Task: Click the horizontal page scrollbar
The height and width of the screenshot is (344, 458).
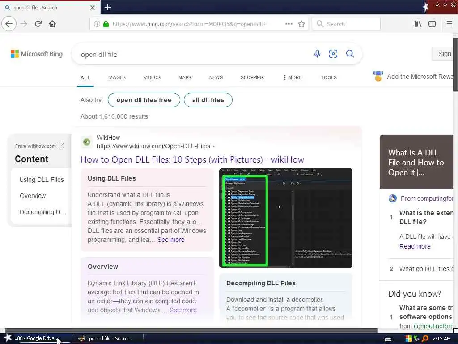Action: (191, 331)
